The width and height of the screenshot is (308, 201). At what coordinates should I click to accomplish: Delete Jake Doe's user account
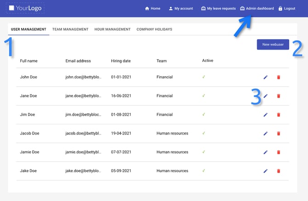pyautogui.click(x=278, y=171)
